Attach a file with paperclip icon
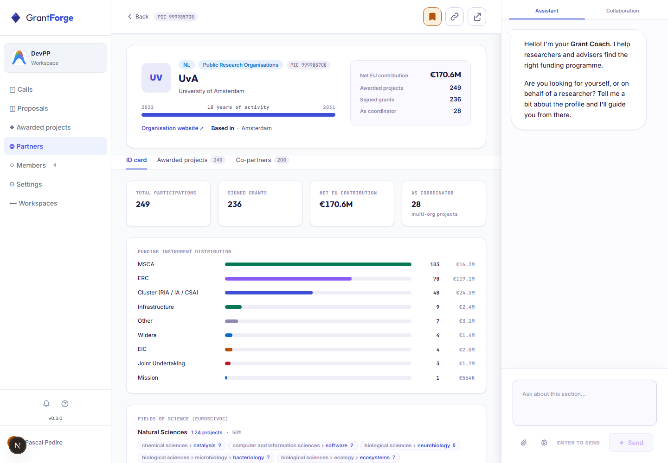 (x=524, y=443)
